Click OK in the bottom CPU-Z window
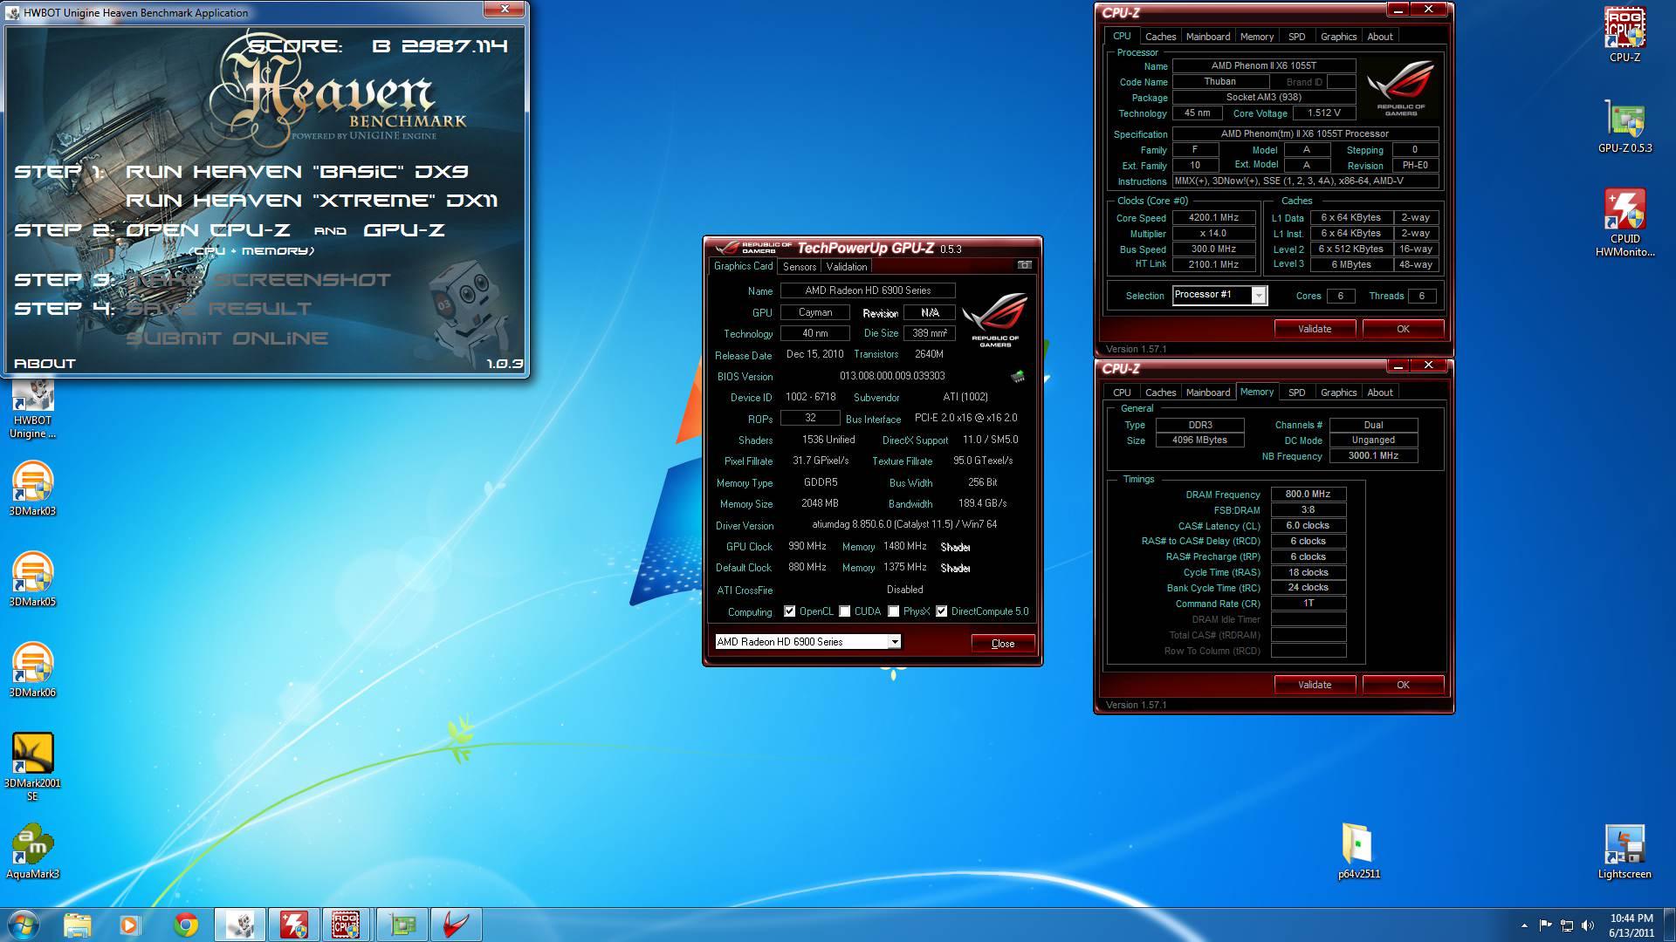This screenshot has width=1676, height=942. [x=1403, y=685]
